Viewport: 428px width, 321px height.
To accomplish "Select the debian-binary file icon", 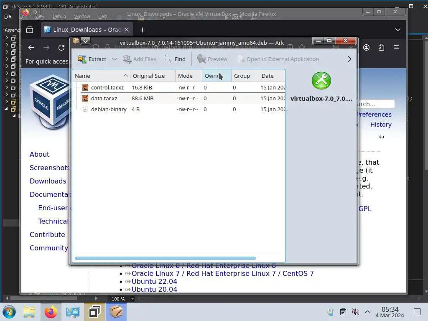I will pos(85,109).
